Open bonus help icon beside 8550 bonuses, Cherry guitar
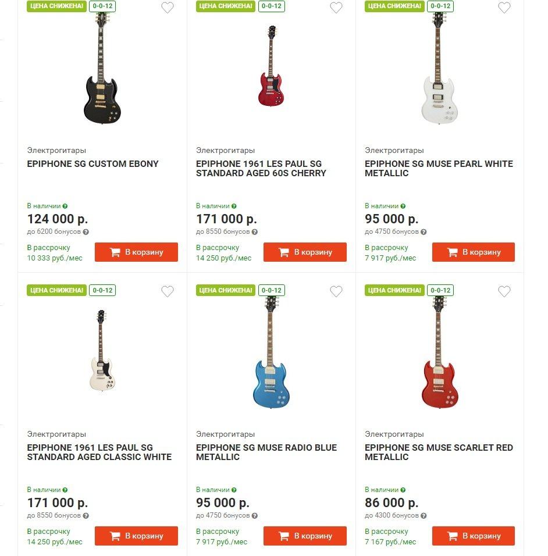The width and height of the screenshot is (548, 556). (x=254, y=231)
